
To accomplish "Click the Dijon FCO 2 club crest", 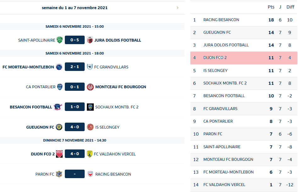I will point(59,154).
